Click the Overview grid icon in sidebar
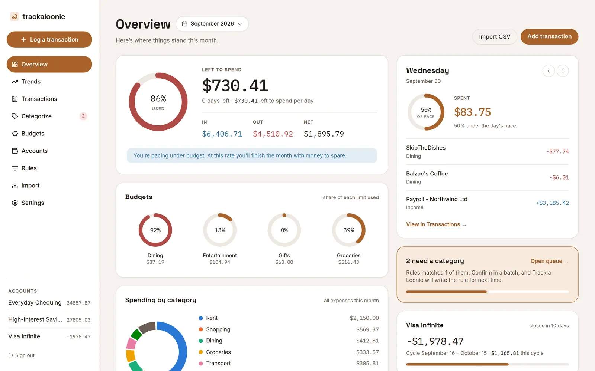Viewport: 595px width, 371px height. [x=15, y=64]
